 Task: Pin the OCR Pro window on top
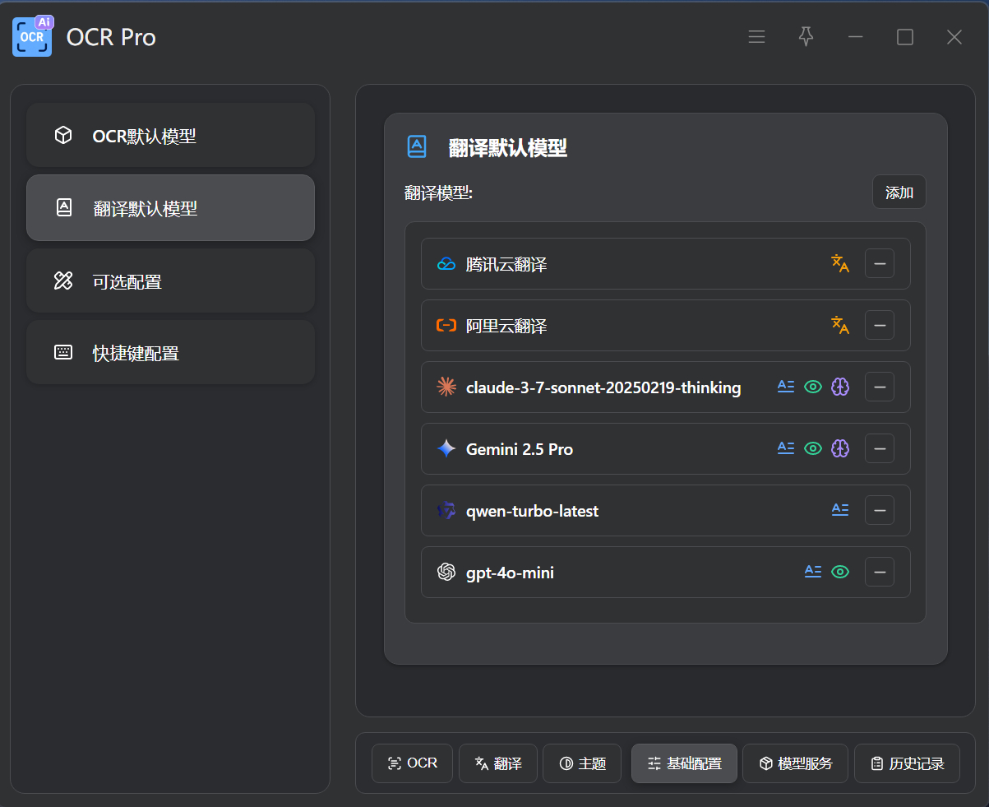[806, 37]
